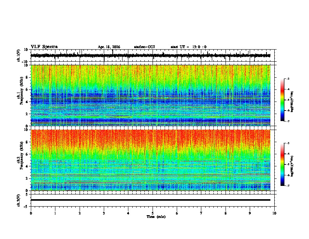The width and height of the screenshot is (309, 239).
Task: Select the 5 minute tick on time axis
Action: (153, 213)
